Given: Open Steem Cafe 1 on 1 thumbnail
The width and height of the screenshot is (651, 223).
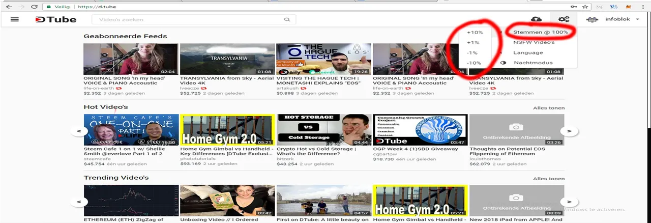Looking at the screenshot, I should (131, 130).
